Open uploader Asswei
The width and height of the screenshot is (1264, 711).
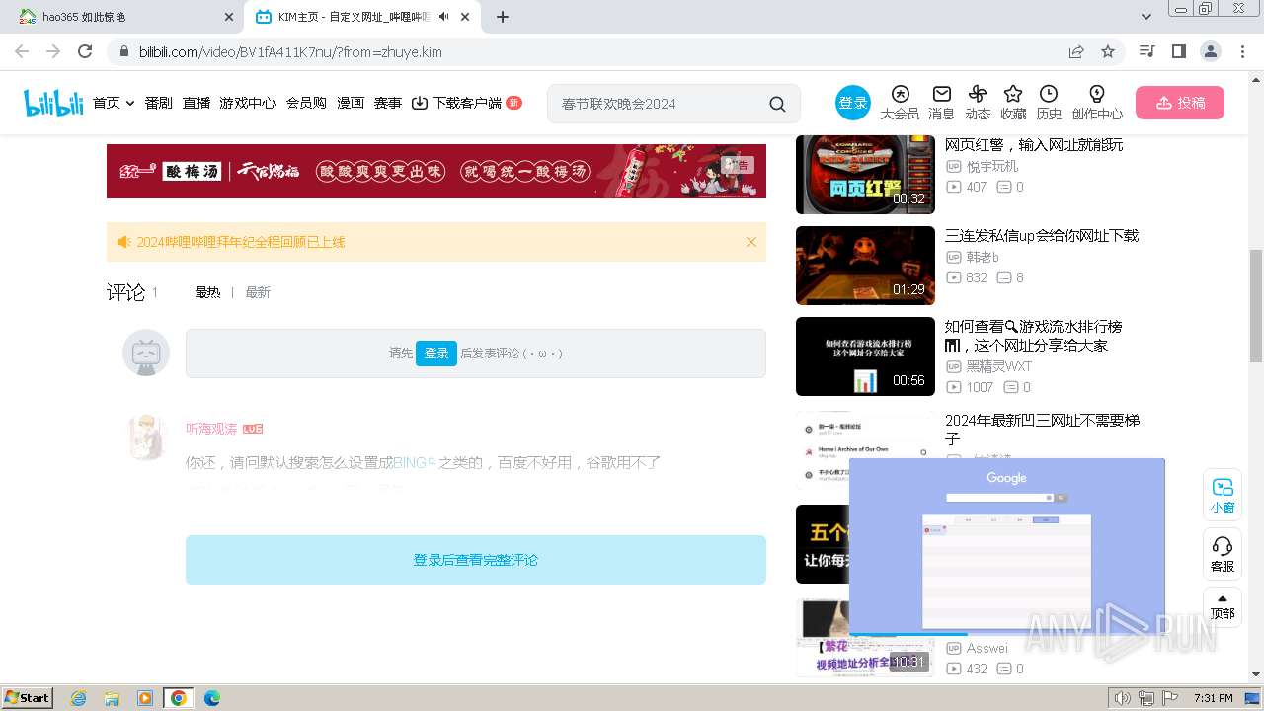pos(987,648)
